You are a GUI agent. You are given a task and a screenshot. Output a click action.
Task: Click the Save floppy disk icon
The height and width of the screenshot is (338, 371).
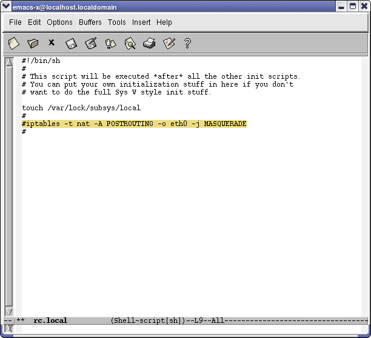[71, 44]
